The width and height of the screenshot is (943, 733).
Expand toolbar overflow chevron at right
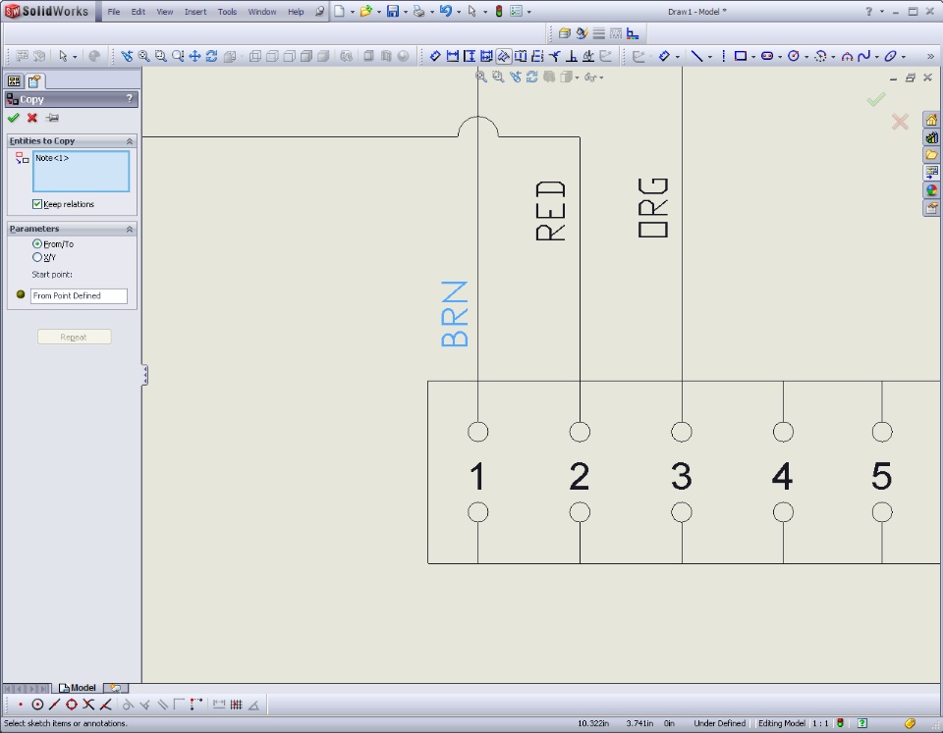tap(930, 56)
